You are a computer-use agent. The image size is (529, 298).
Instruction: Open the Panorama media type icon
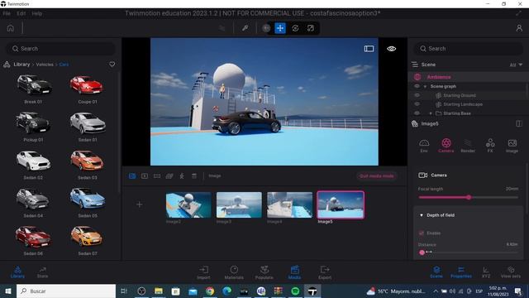click(x=157, y=176)
